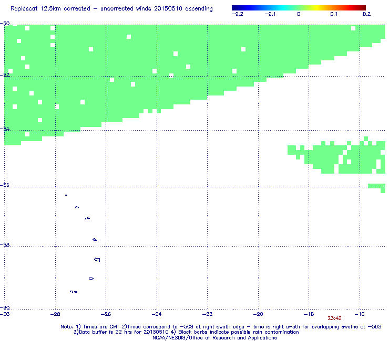The height and width of the screenshot is (341, 389).
Task: Click the 0.1 colorbar label
Action: (334, 14)
